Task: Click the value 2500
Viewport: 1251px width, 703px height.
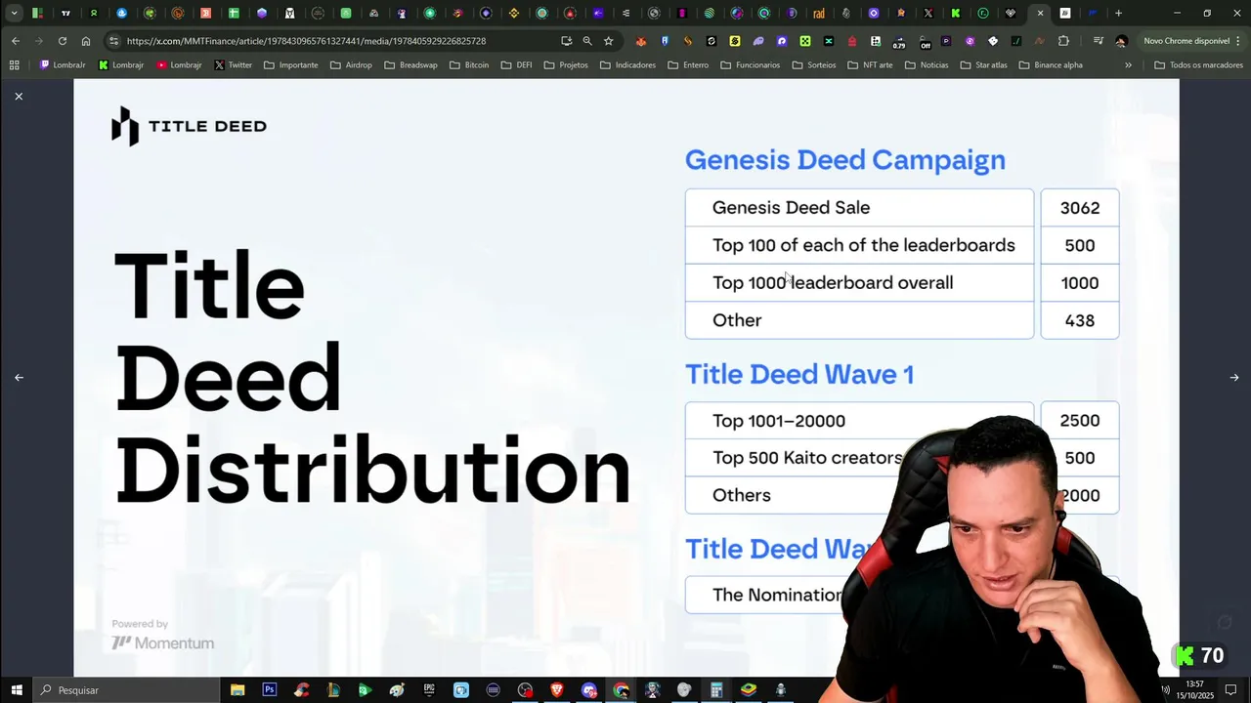Action: 1080,421
